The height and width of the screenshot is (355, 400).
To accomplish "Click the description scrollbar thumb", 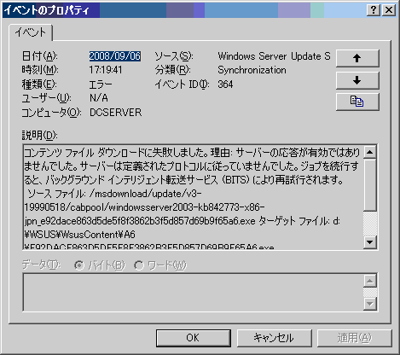I will click(x=370, y=185).
